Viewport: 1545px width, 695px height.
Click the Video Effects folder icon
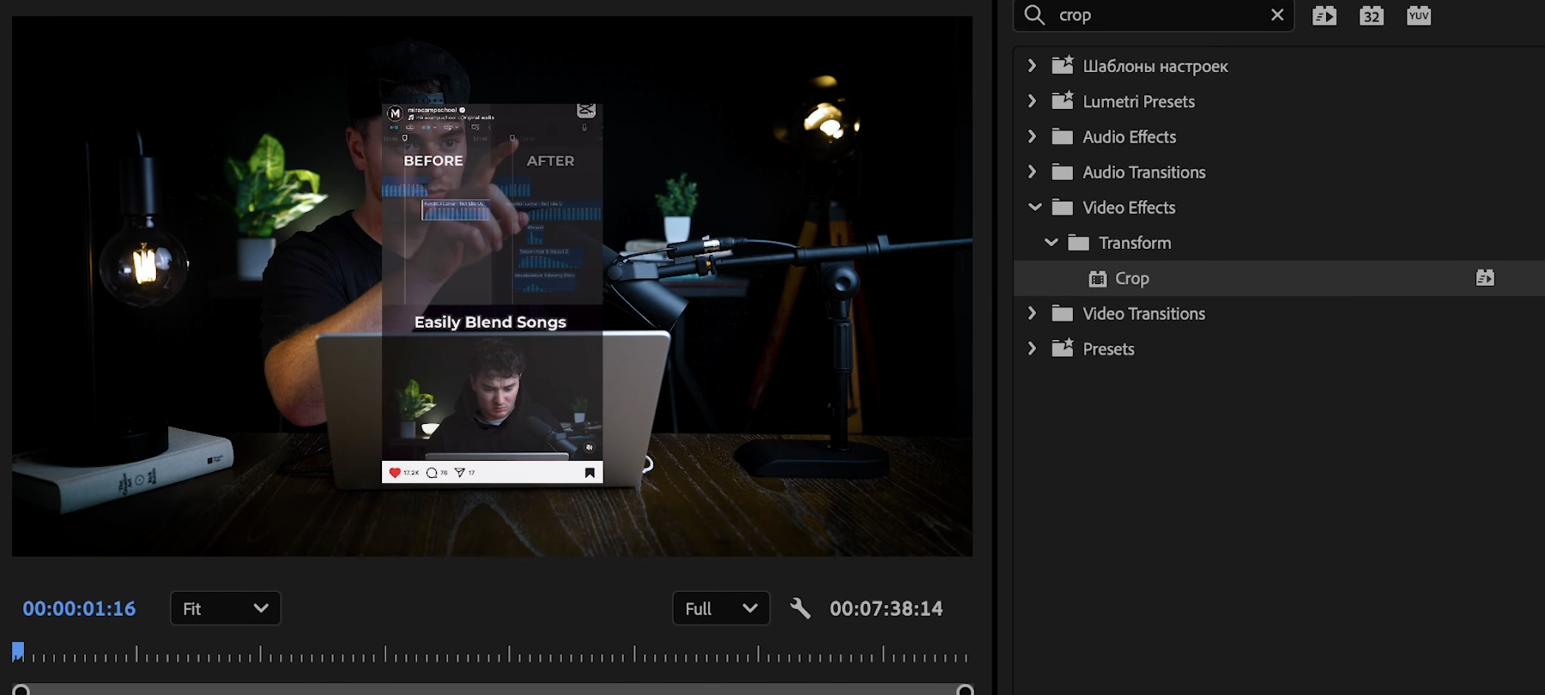pyautogui.click(x=1063, y=207)
